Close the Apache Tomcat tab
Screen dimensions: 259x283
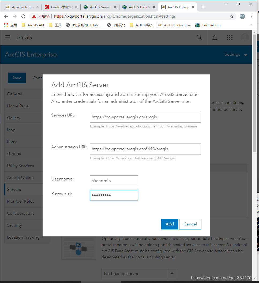point(37,7)
